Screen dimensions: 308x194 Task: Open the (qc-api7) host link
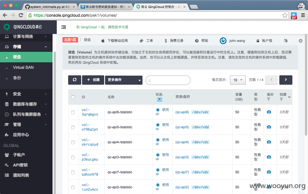pos(182,172)
